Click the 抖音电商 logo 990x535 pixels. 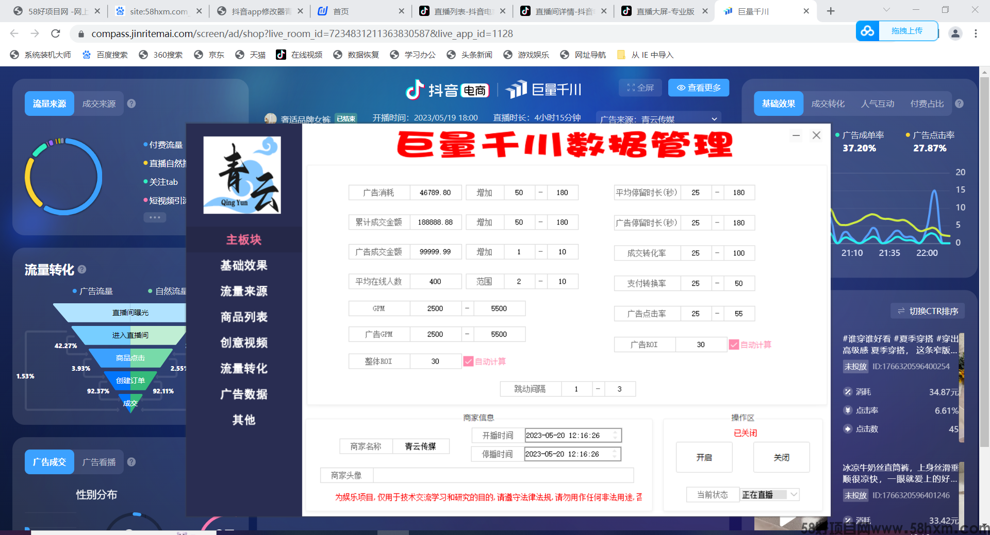click(447, 90)
